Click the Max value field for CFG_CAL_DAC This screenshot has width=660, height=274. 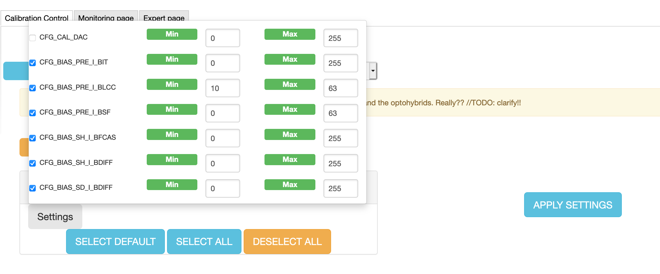(341, 38)
